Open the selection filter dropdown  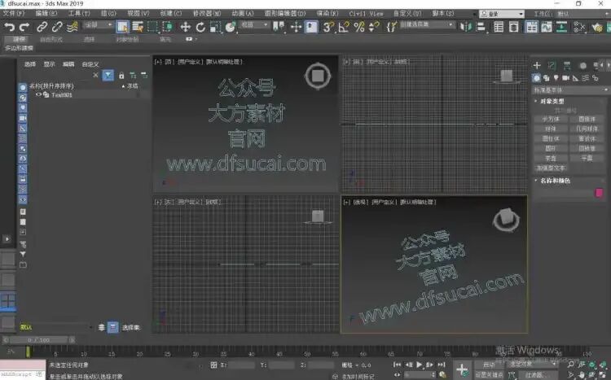point(99,24)
